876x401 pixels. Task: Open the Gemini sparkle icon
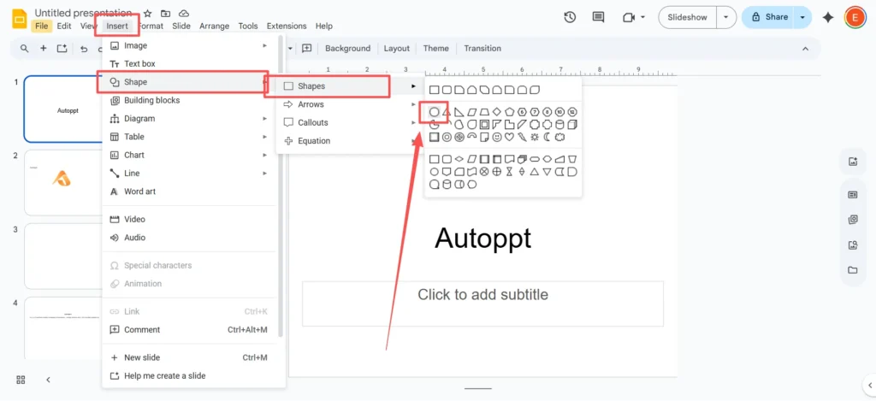tap(828, 17)
